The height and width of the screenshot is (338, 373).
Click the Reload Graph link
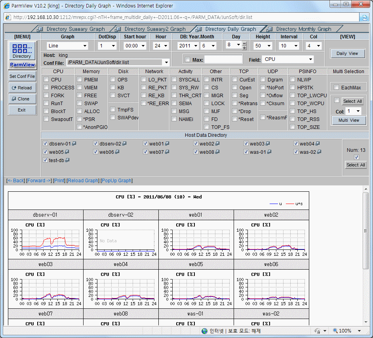click(83, 181)
